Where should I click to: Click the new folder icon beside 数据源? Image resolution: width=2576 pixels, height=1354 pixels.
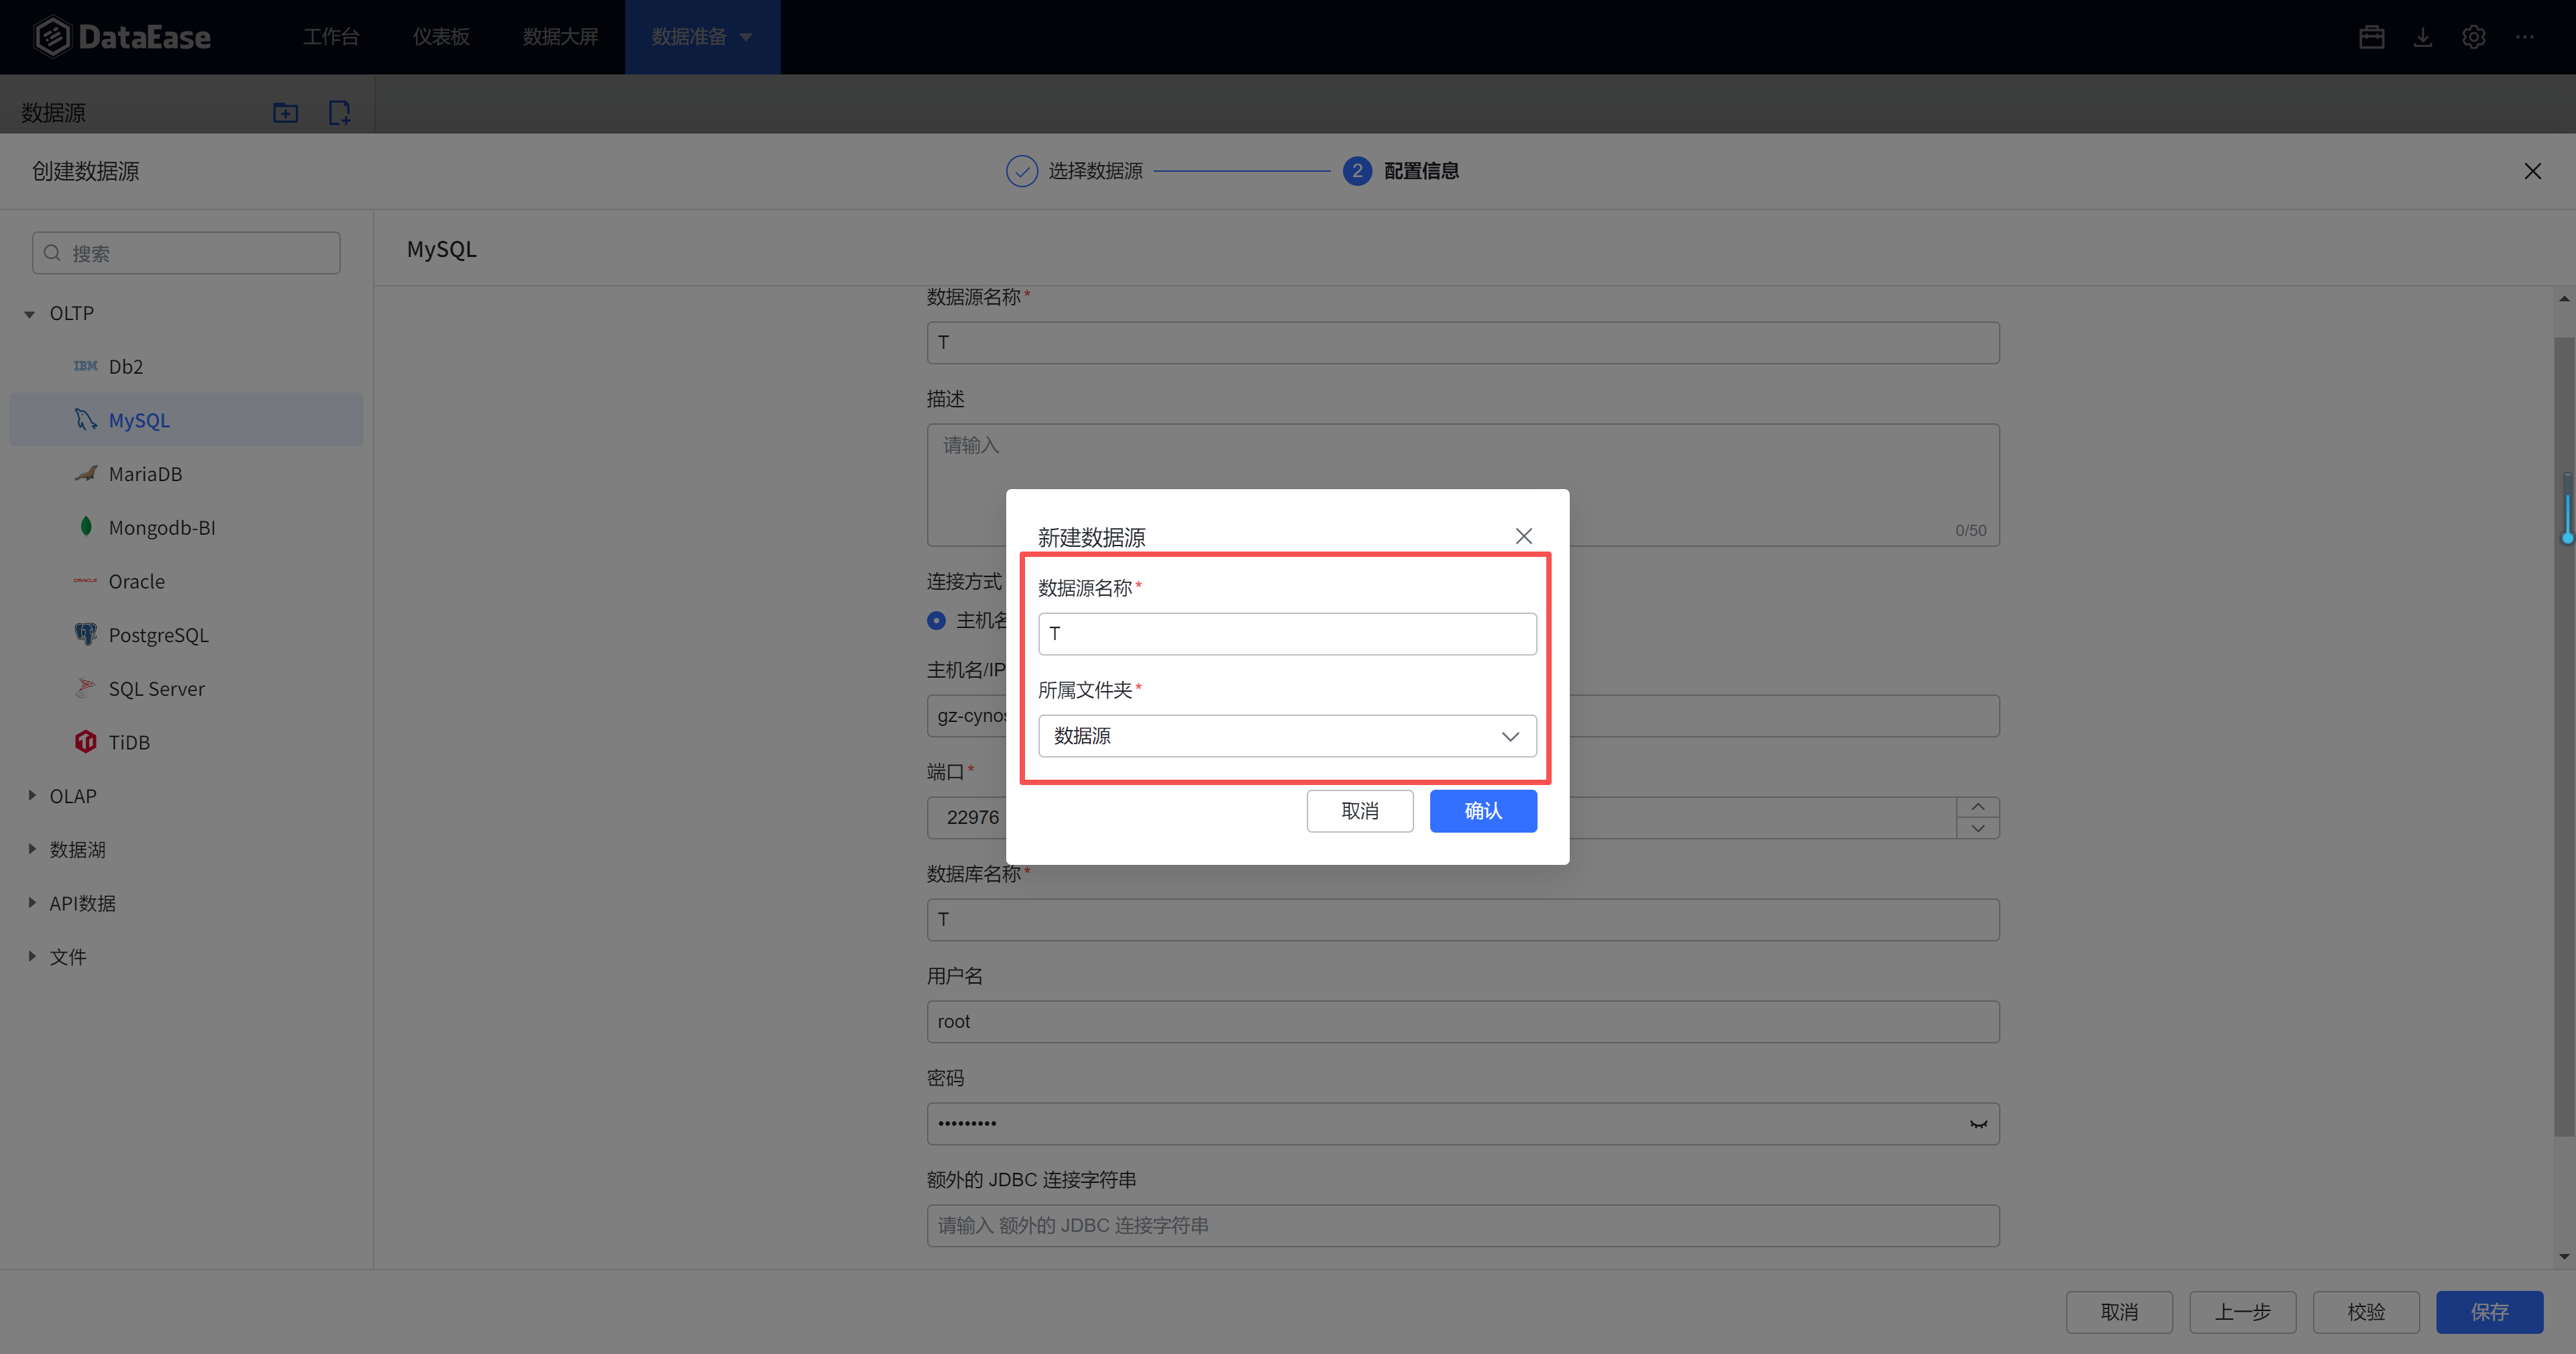[285, 113]
